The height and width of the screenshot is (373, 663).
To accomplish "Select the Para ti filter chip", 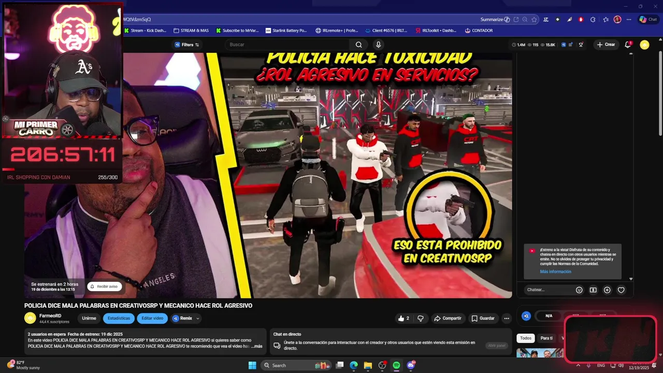I will (x=546, y=338).
